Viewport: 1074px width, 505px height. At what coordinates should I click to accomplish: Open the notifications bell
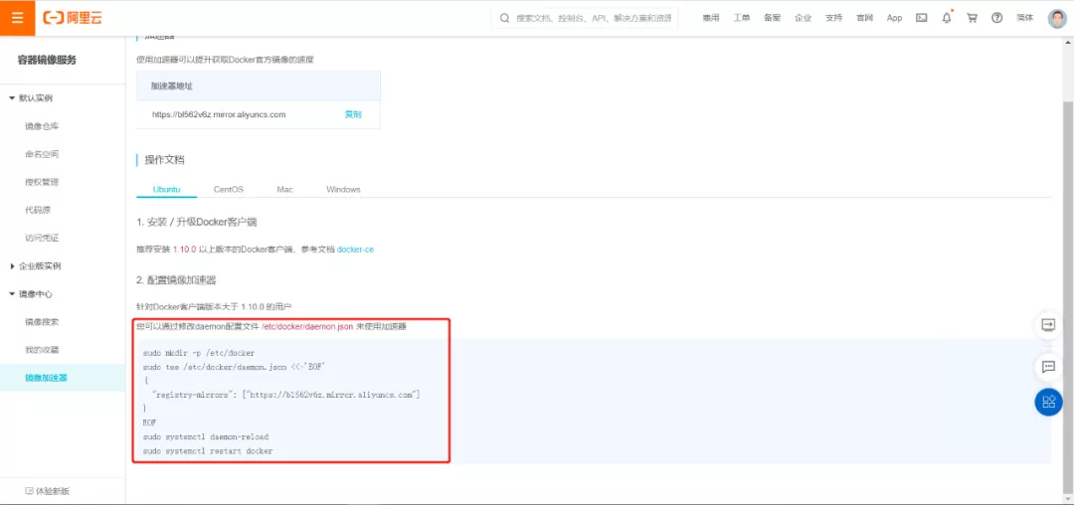tap(947, 18)
